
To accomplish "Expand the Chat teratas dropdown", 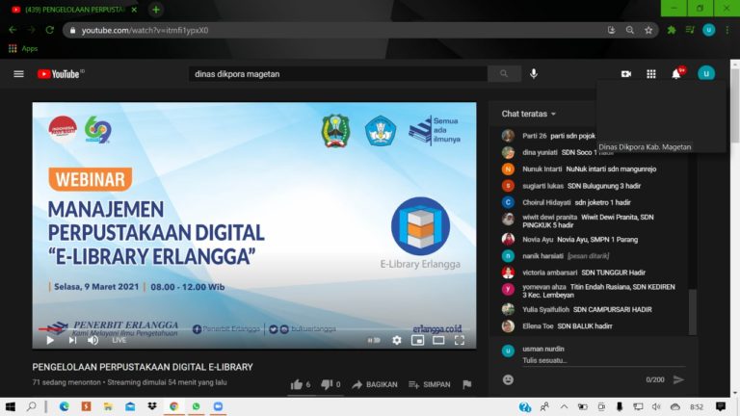I will [x=529, y=114].
